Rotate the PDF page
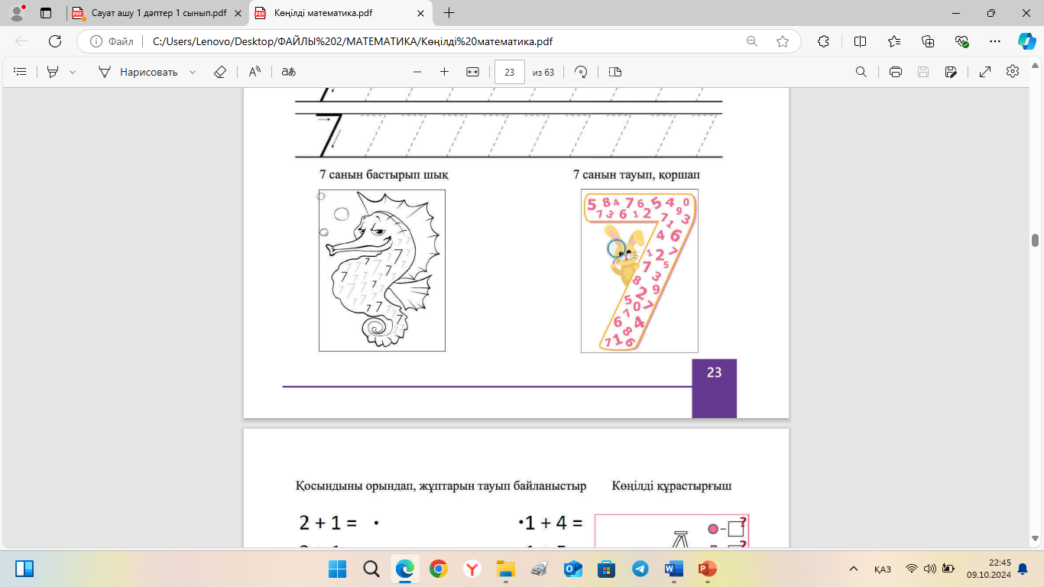The image size is (1044, 587). [x=581, y=72]
